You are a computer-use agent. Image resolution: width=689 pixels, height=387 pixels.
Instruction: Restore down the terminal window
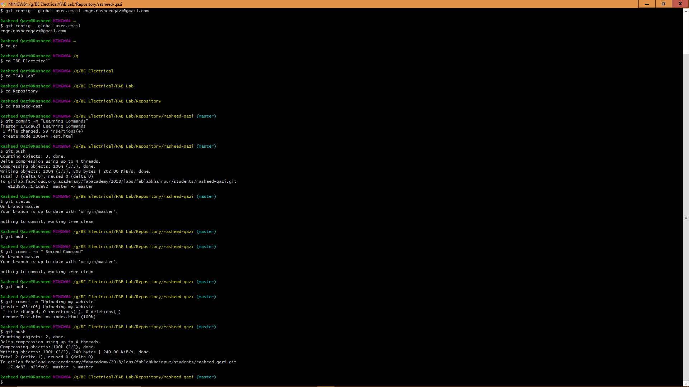tap(663, 4)
